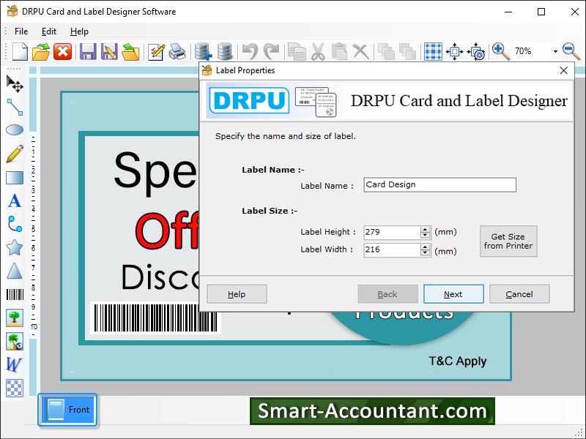Select the Star shape tool
The height and width of the screenshot is (439, 586).
tap(15, 248)
